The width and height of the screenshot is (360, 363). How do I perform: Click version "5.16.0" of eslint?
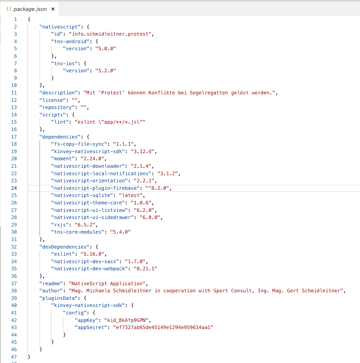click(x=92, y=254)
